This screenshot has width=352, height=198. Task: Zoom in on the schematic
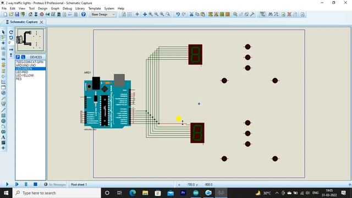click(150, 14)
